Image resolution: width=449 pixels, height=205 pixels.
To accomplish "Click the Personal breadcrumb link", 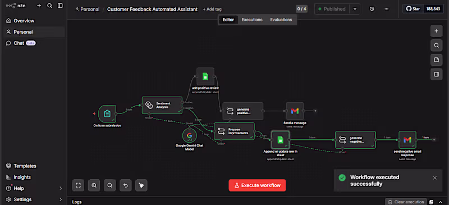I will point(88,9).
